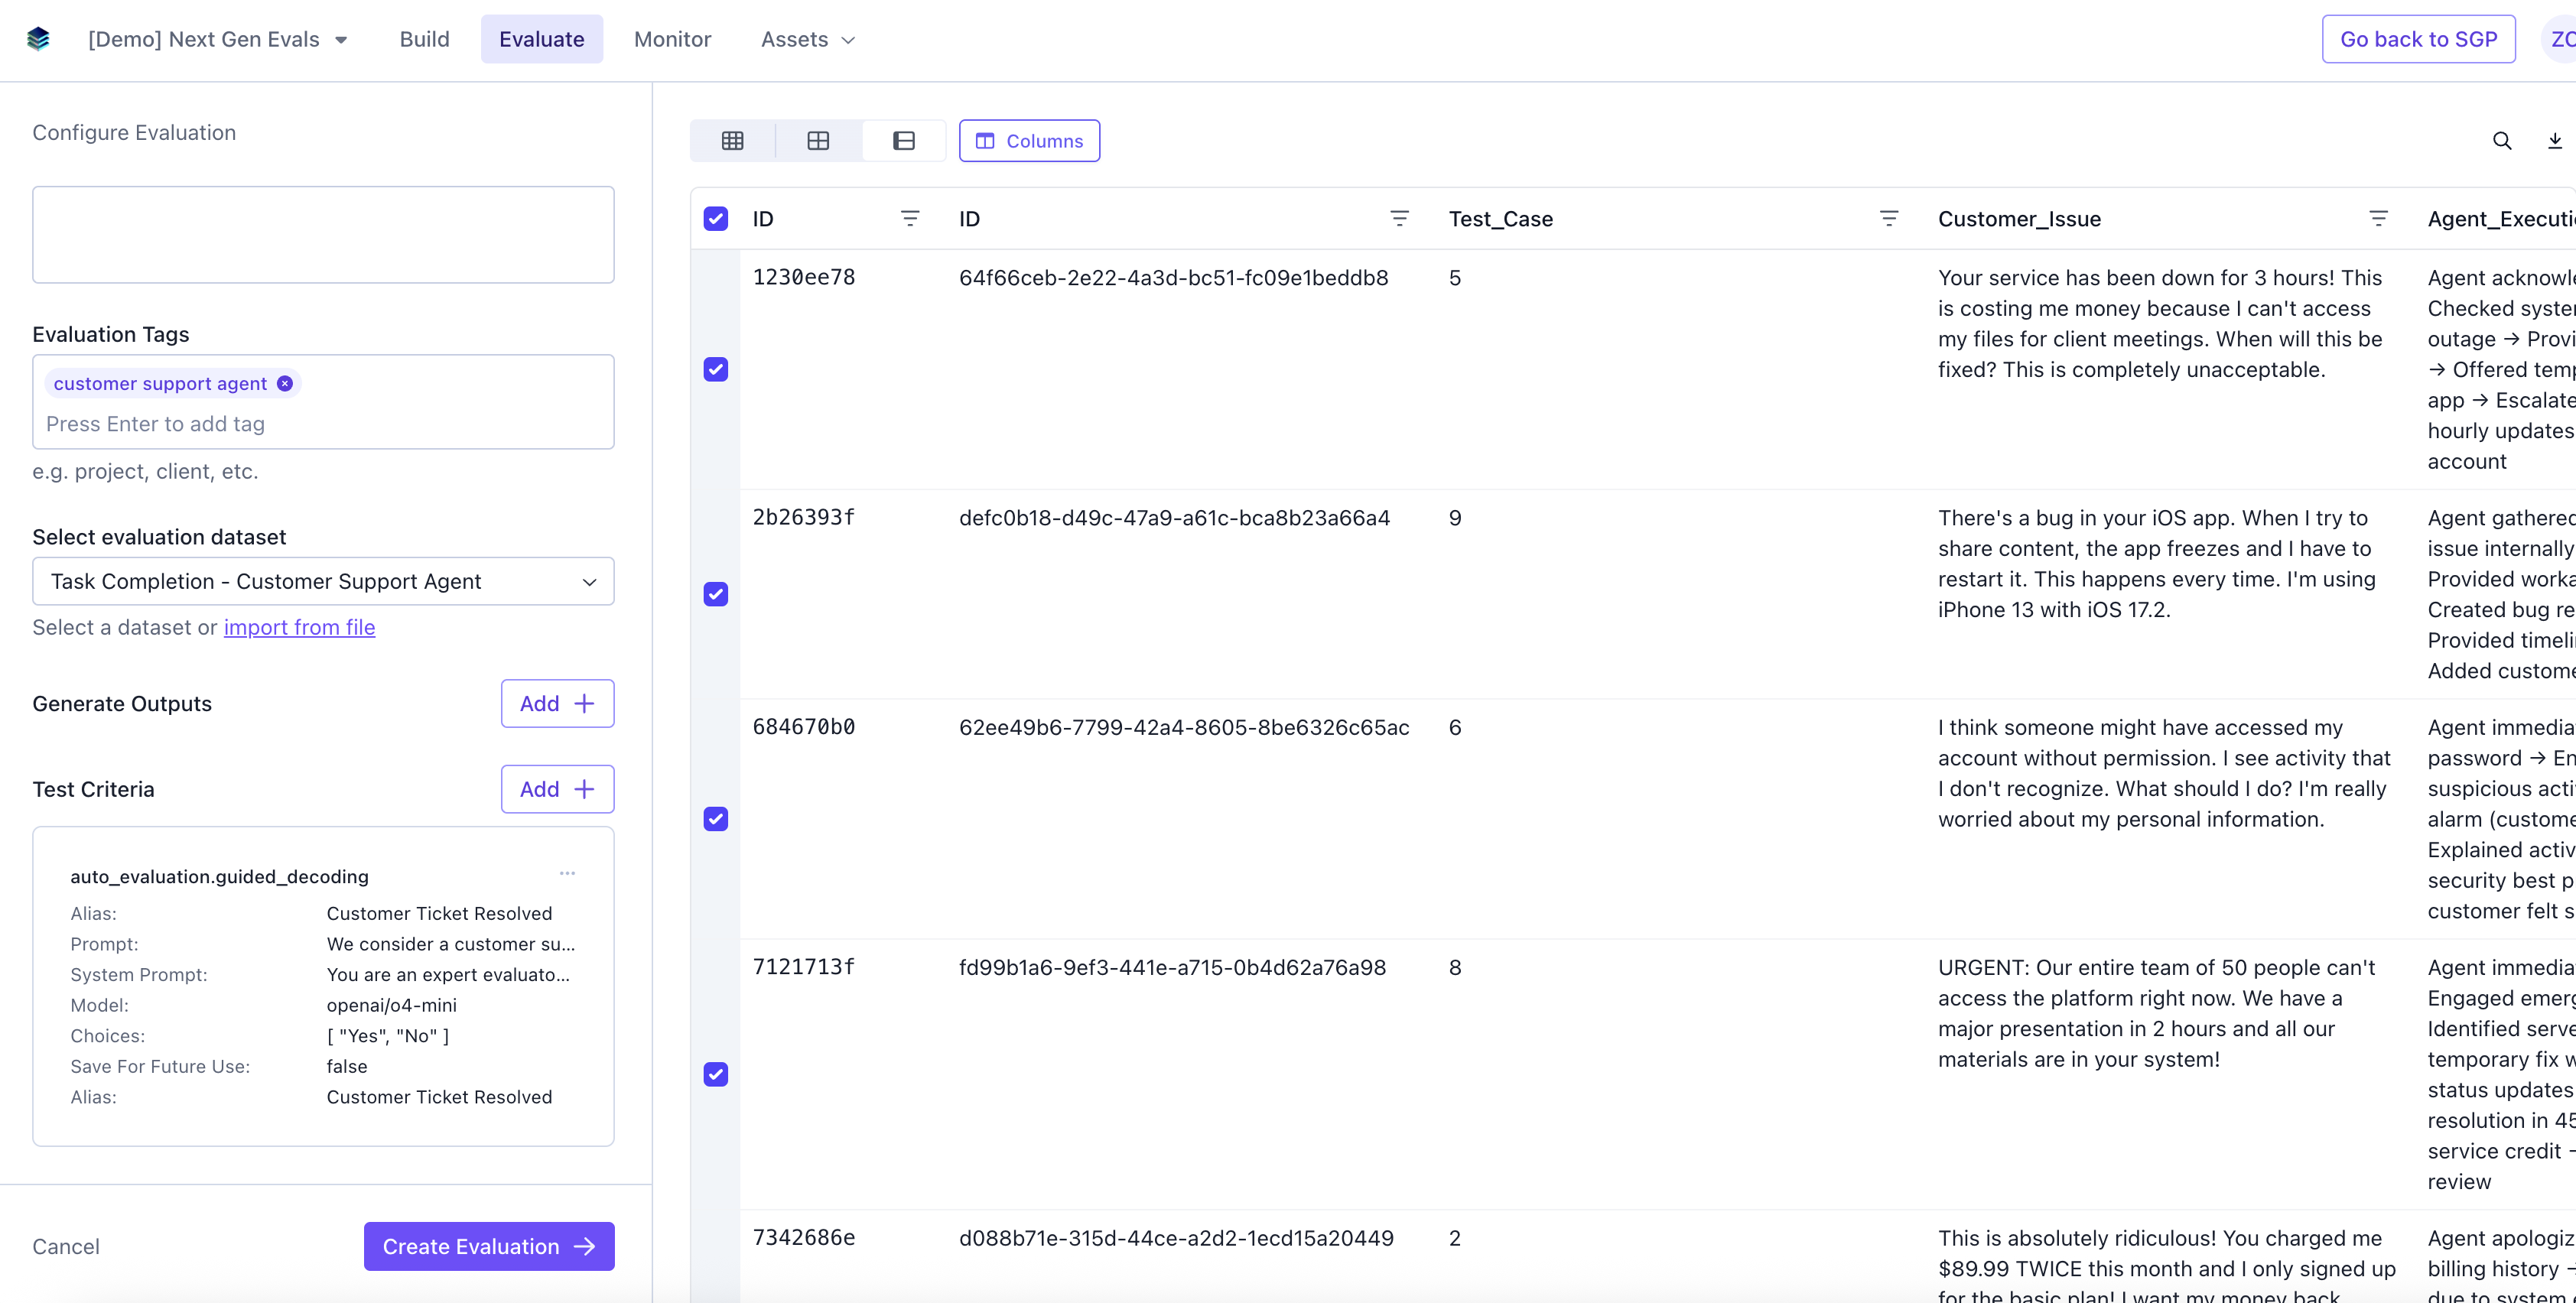The height and width of the screenshot is (1303, 2576).
Task: Click the download table icon
Action: point(2555,141)
